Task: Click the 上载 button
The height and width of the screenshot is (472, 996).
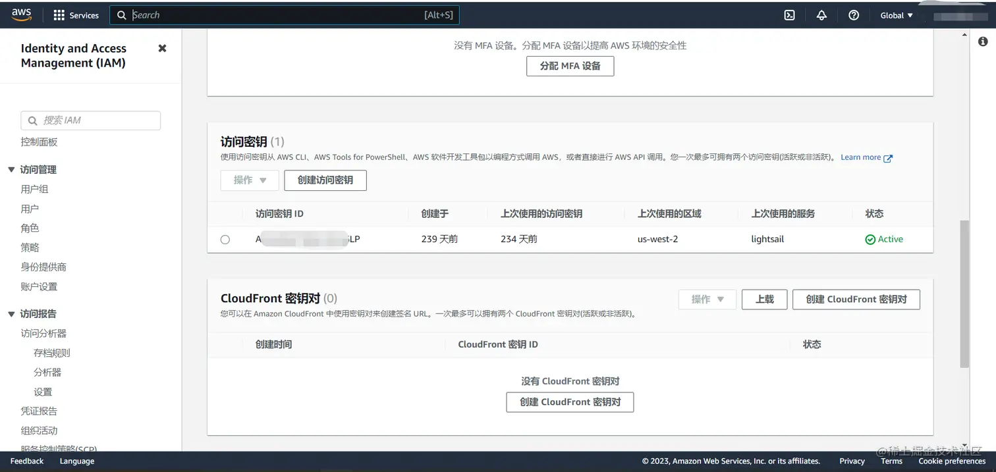Action: tap(764, 300)
